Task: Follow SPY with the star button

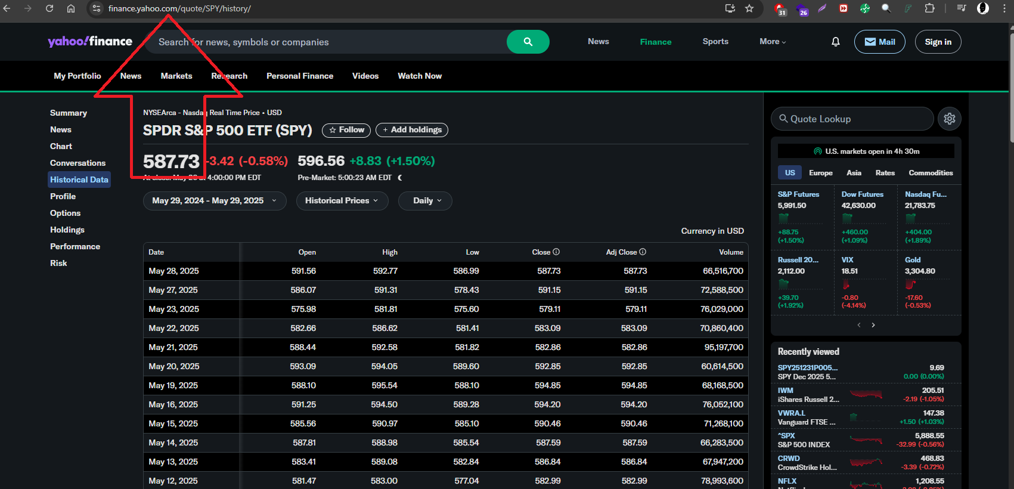Action: tap(346, 130)
